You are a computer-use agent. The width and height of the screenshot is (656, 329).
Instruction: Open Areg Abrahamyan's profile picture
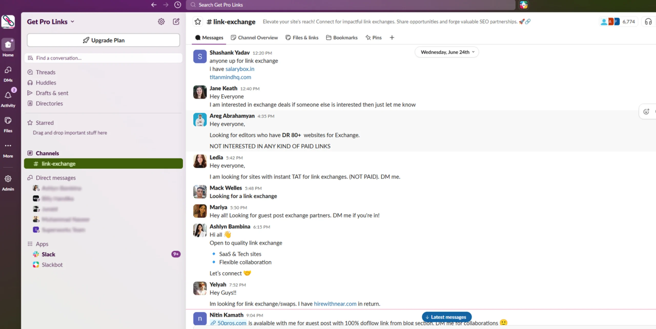200,120
